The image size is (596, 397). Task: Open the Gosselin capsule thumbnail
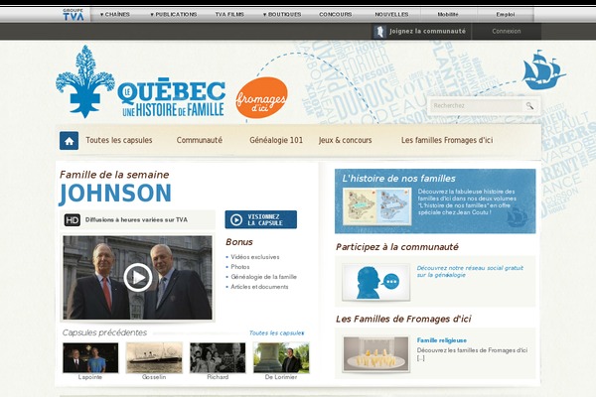(x=154, y=357)
